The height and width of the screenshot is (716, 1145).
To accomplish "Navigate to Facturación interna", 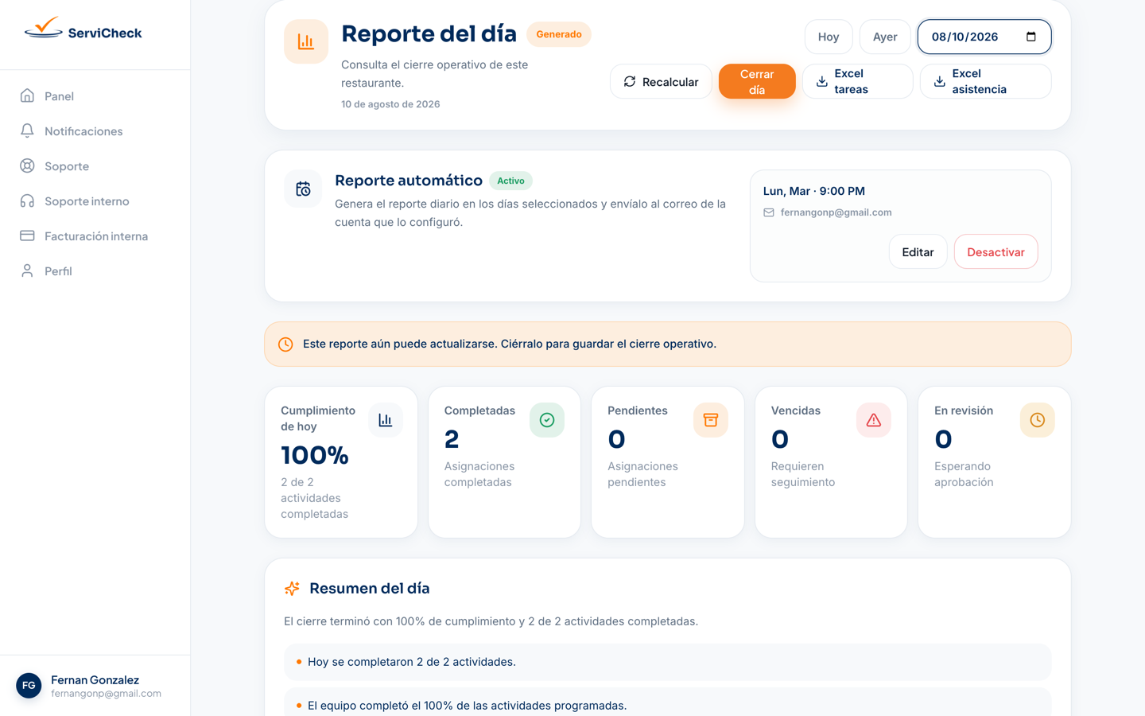I will coord(95,236).
